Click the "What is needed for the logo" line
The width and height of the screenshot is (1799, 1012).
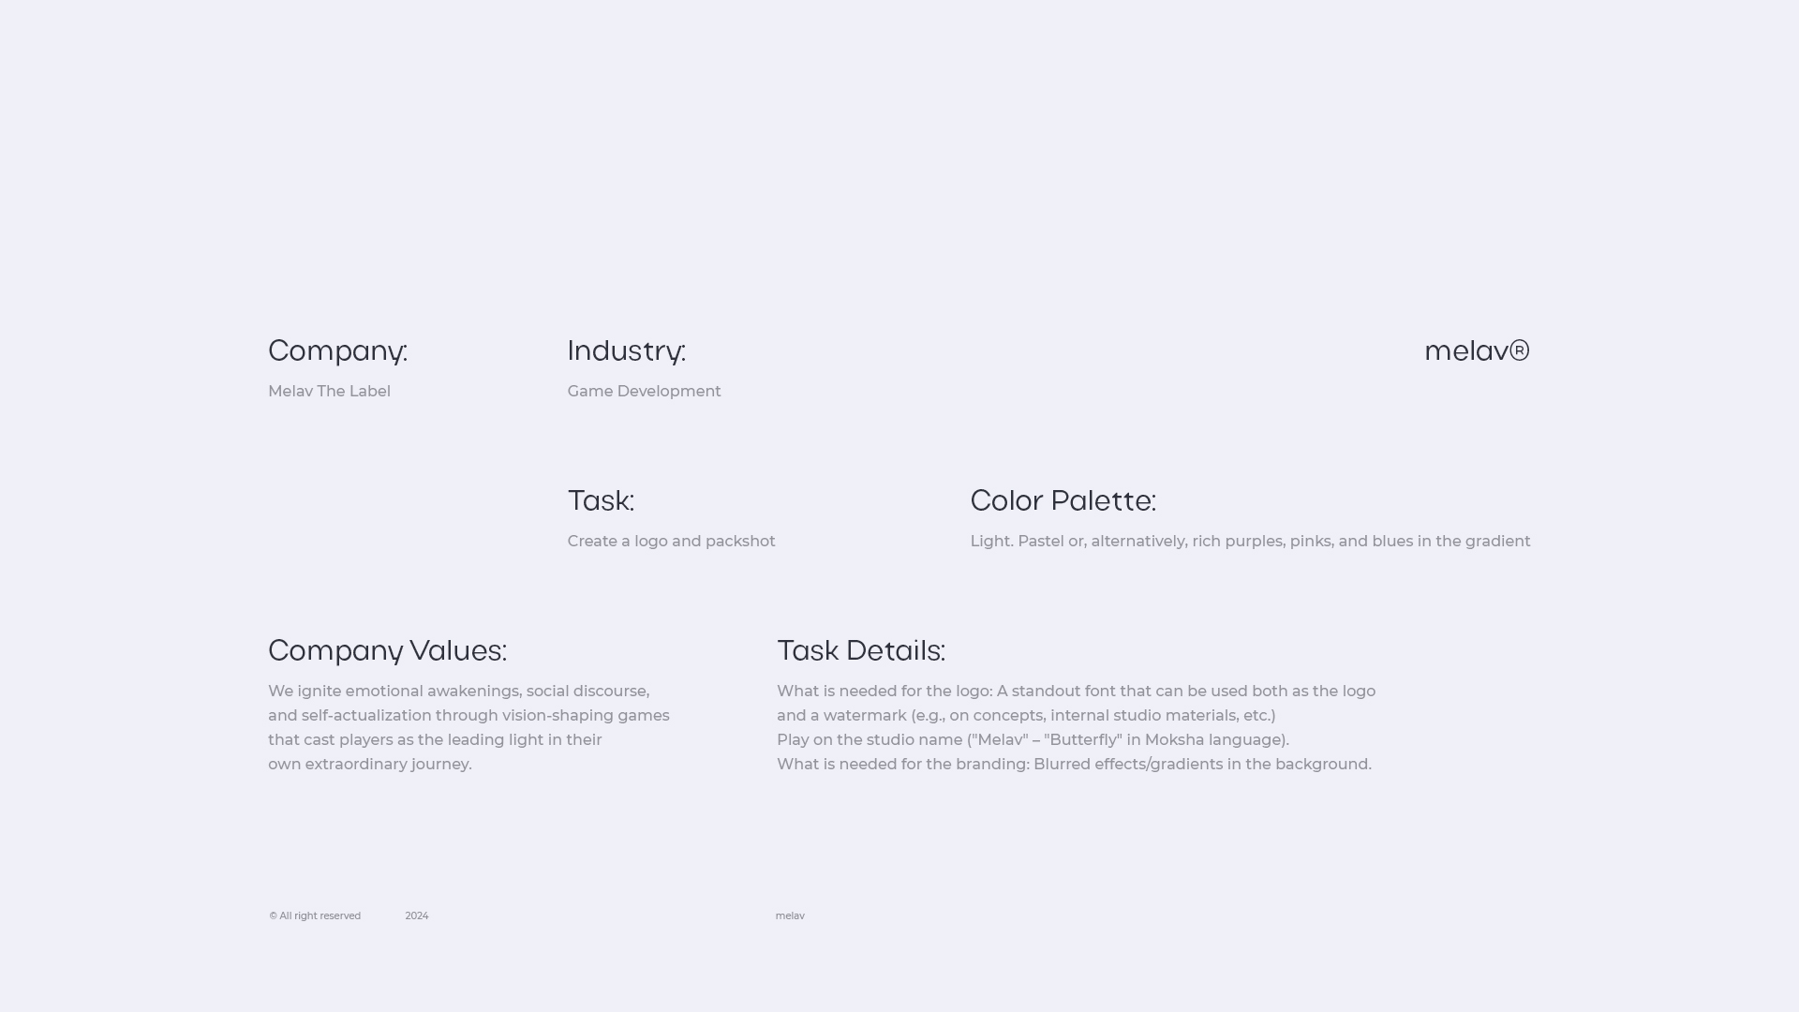(x=1076, y=692)
